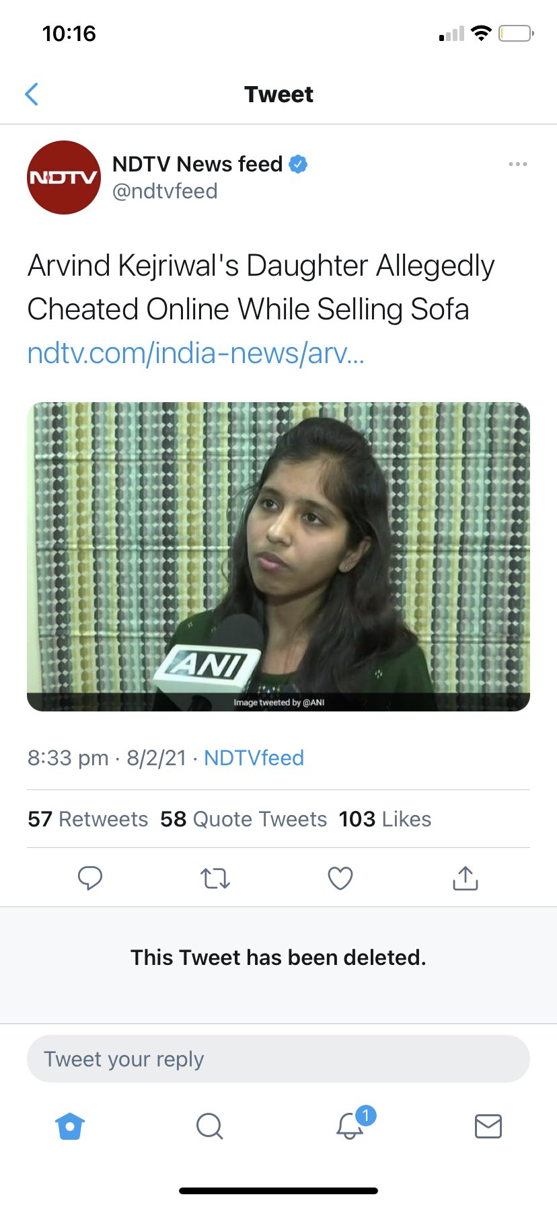Like the tweet with heart icon
Image resolution: width=557 pixels, height=1205 pixels.
click(x=340, y=878)
